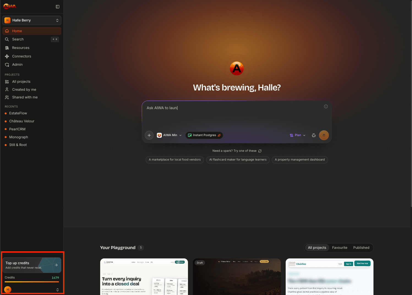This screenshot has height=295, width=412.
Task: Open the Plan mode dropdown
Action: (x=298, y=135)
